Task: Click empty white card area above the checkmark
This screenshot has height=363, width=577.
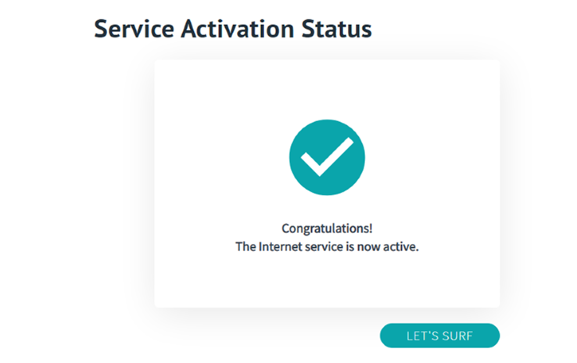Action: point(327,88)
